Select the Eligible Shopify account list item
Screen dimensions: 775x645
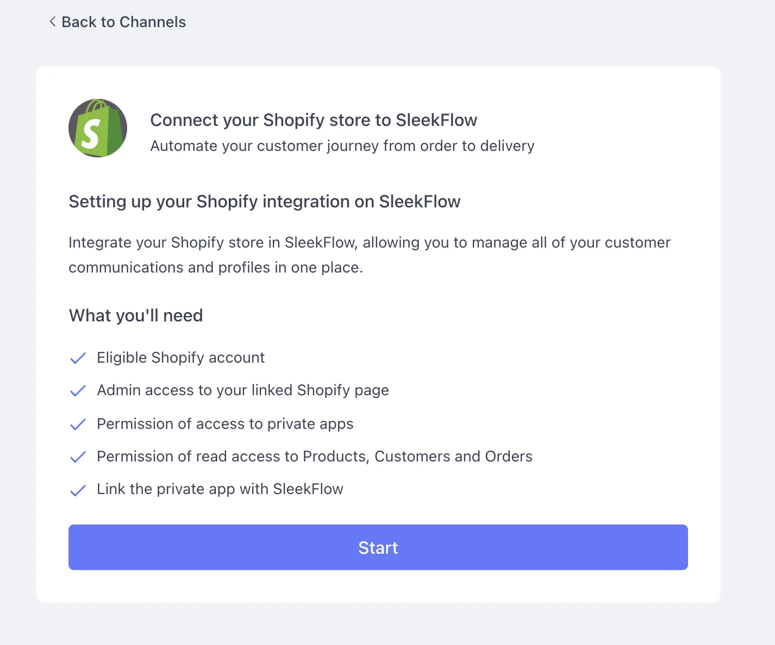(x=180, y=357)
